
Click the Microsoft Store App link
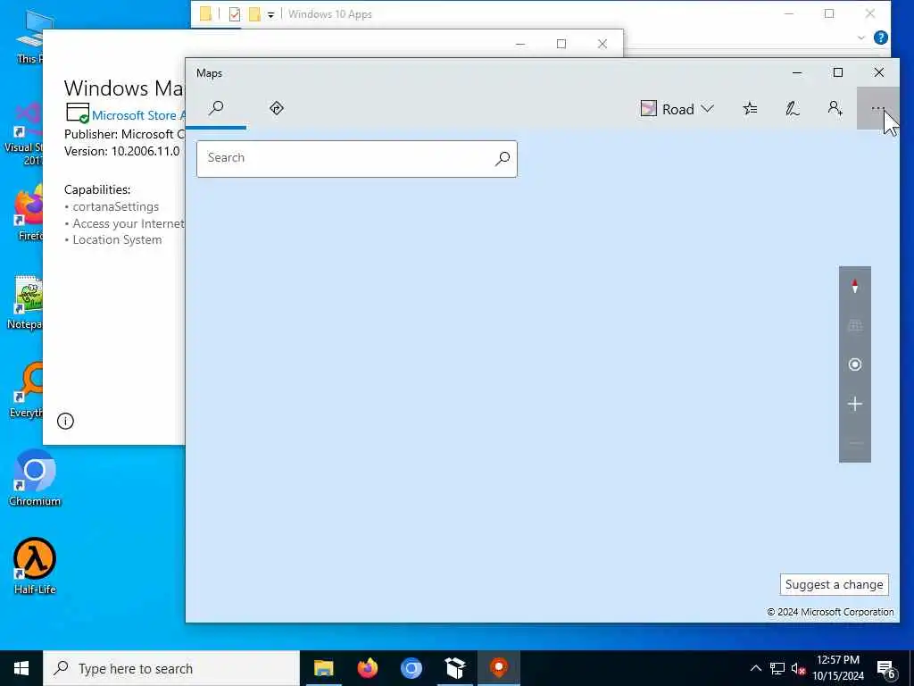(x=138, y=115)
